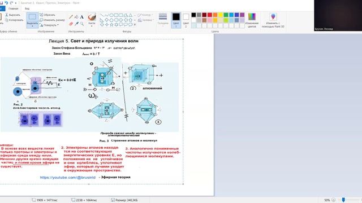Click Crop (Обрезать) button
The height and width of the screenshot is (203, 362).
point(48,15)
